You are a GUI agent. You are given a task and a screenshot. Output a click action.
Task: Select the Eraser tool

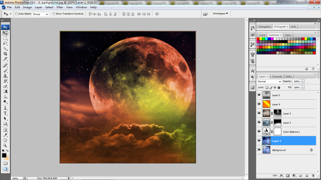(5, 86)
